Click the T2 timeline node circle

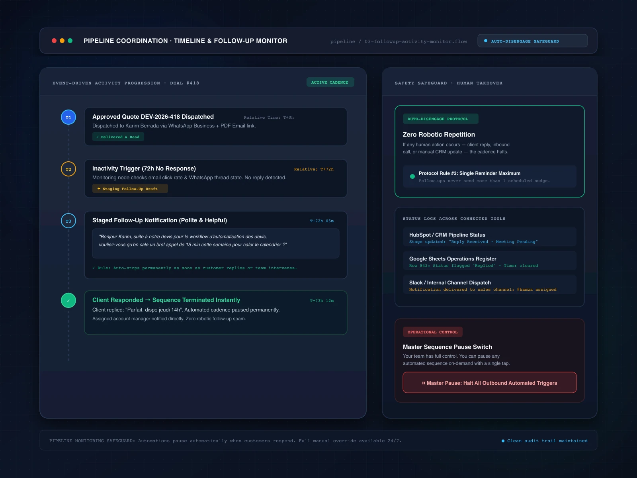click(68, 169)
